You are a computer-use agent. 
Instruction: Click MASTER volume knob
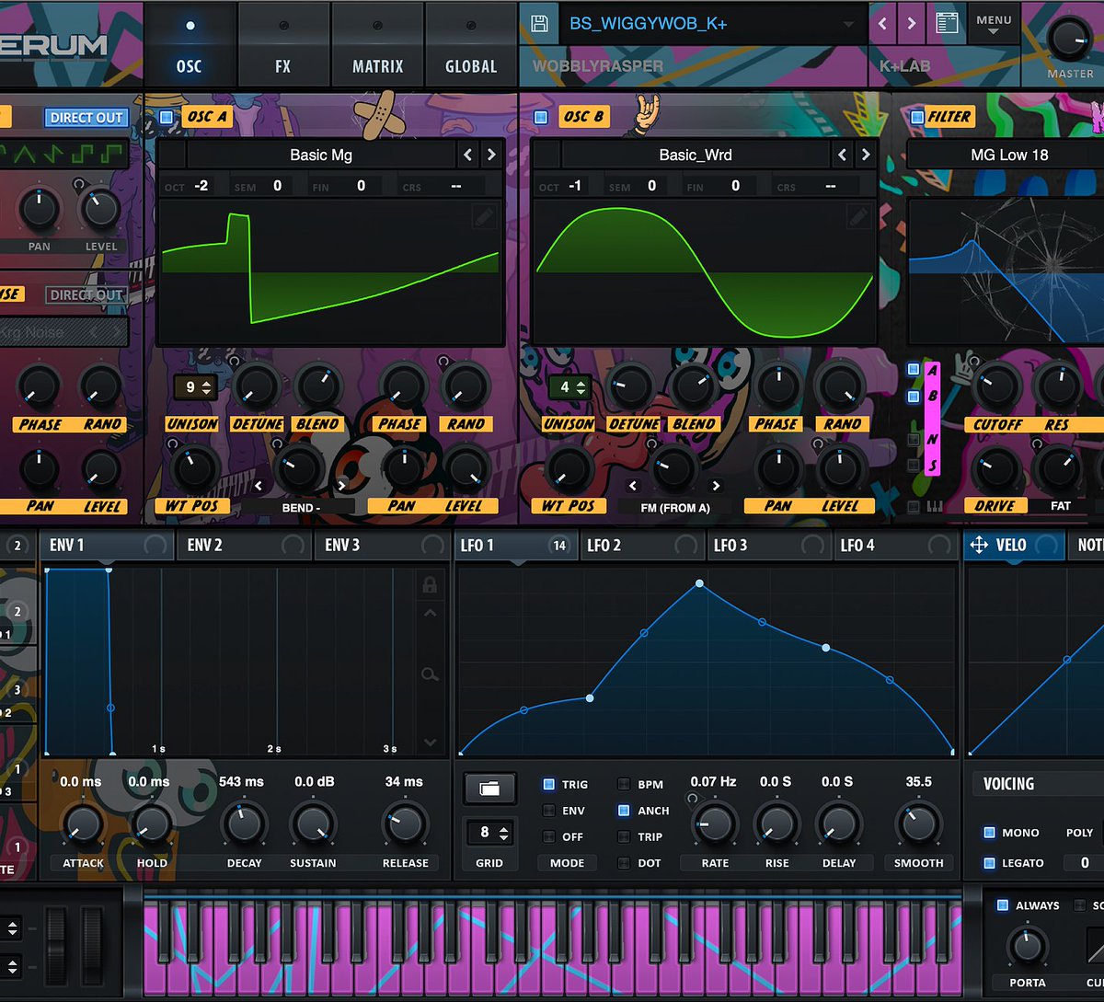coord(1069,39)
